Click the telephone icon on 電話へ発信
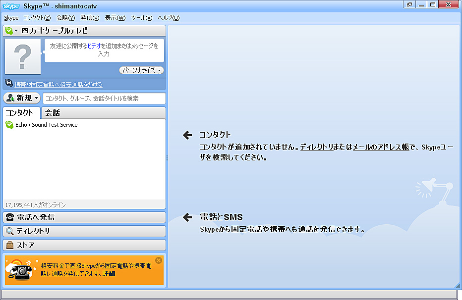Viewport: 462px width, 300px height. (10, 217)
